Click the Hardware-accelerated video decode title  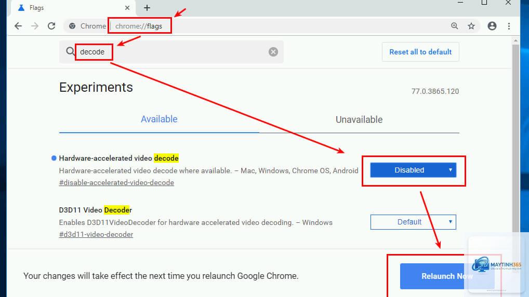pos(119,158)
